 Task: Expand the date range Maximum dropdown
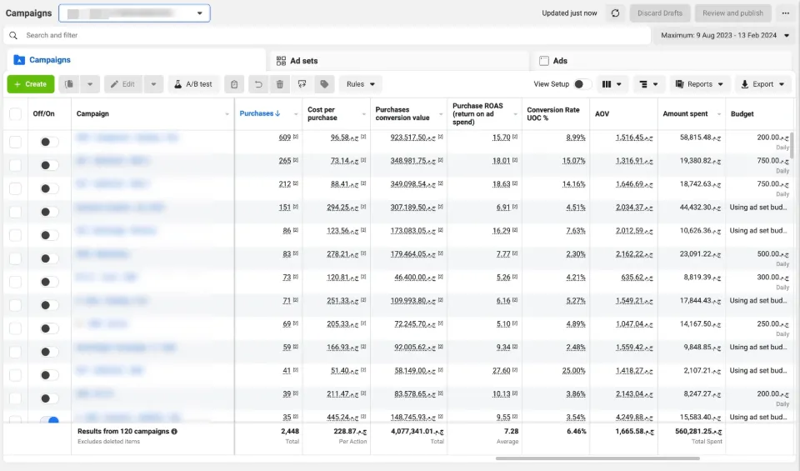(x=724, y=35)
